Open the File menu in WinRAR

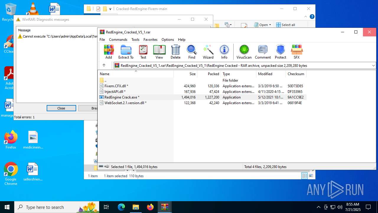coord(102,40)
